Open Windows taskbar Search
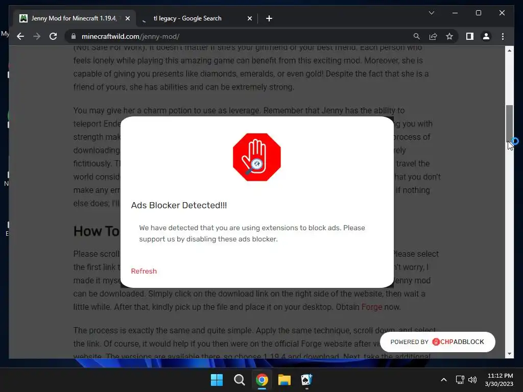523x392 pixels. pos(239,380)
